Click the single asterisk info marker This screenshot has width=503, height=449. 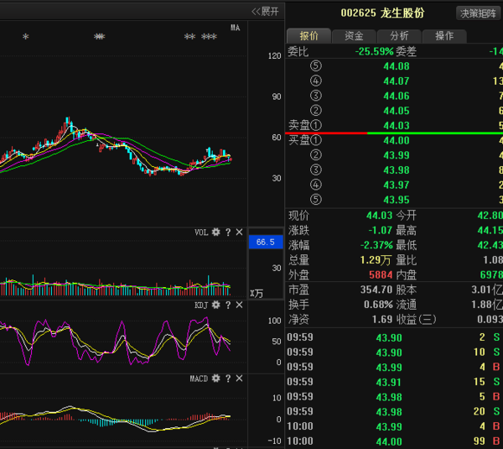[25, 38]
